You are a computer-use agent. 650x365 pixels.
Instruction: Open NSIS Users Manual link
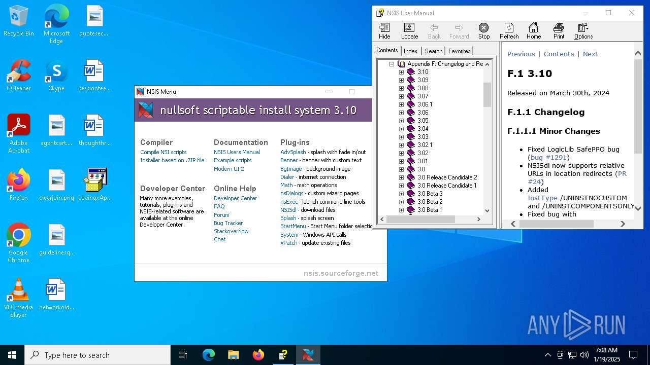pyautogui.click(x=237, y=152)
